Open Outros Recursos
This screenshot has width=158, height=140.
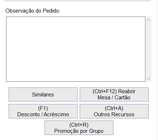(x=114, y=111)
